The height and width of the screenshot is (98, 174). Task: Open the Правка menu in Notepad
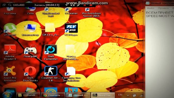coord(163,8)
